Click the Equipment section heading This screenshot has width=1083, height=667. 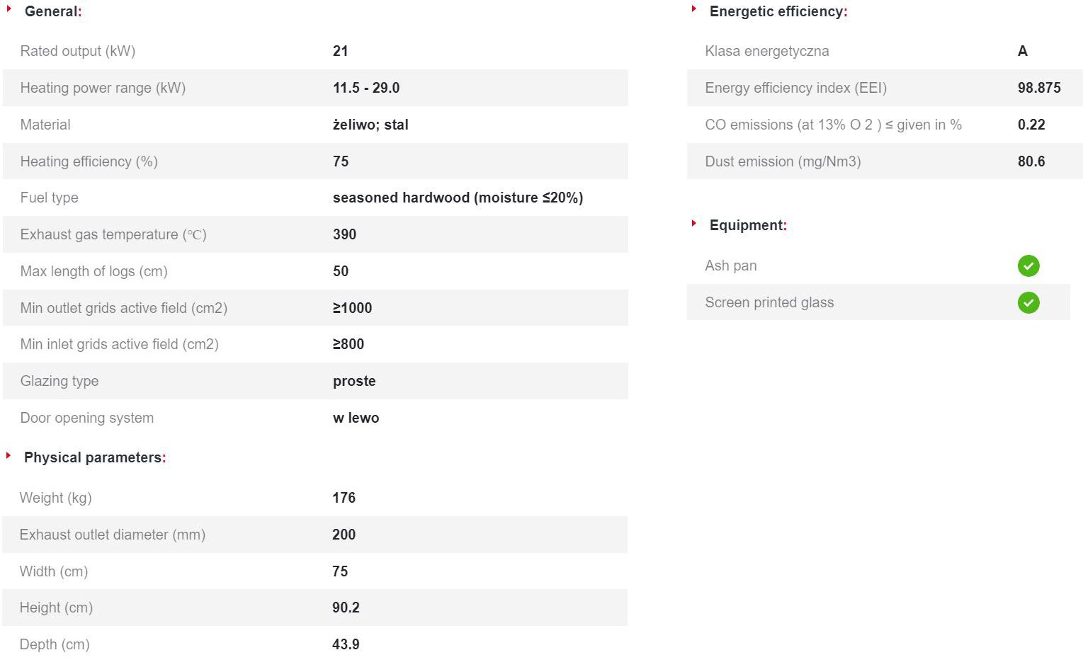[x=747, y=226]
